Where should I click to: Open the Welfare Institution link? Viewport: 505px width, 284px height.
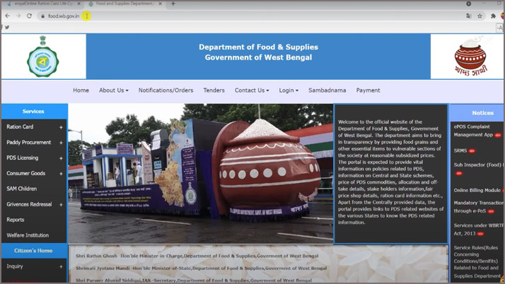click(x=28, y=235)
